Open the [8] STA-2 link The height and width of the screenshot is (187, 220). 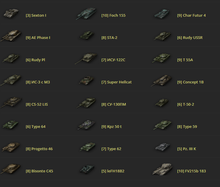point(109,38)
